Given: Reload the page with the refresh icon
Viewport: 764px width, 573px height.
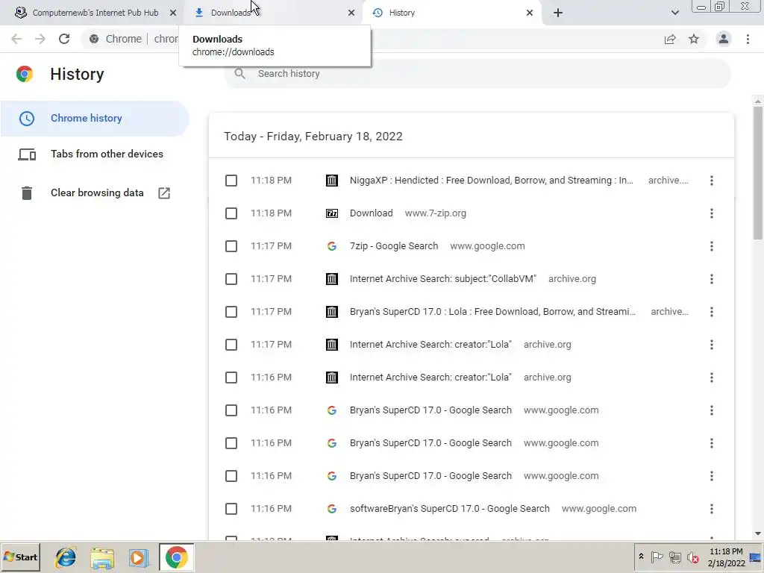Looking at the screenshot, I should (x=64, y=39).
